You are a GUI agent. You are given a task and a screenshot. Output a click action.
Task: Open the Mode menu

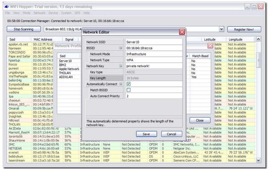(26, 13)
